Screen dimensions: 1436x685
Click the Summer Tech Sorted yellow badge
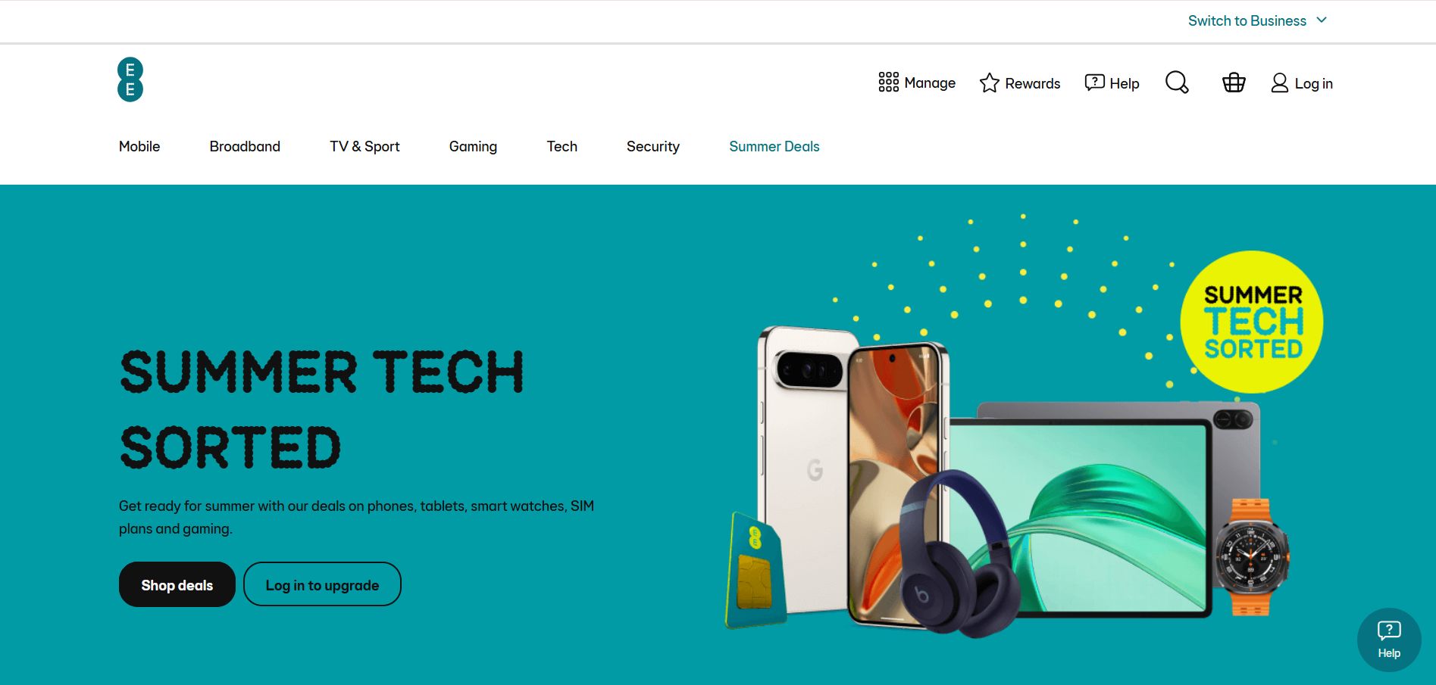point(1252,322)
